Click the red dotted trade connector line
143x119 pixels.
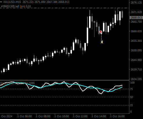pyautogui.click(x=102, y=37)
